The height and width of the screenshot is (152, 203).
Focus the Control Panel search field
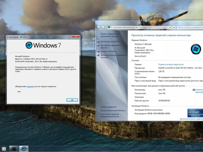(190, 27)
